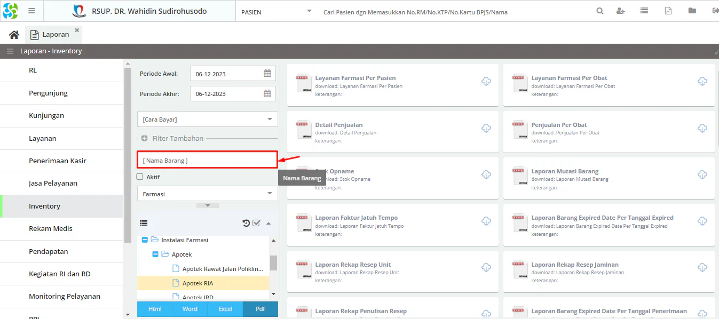Download Laporan Rekap Resep Unit cloud icon
Viewport: 719px width, 319px height.
(486, 267)
